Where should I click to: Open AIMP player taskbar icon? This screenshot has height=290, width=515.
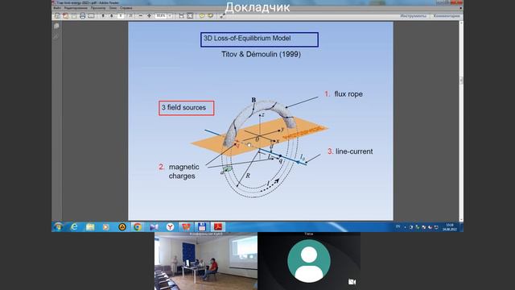(122, 227)
